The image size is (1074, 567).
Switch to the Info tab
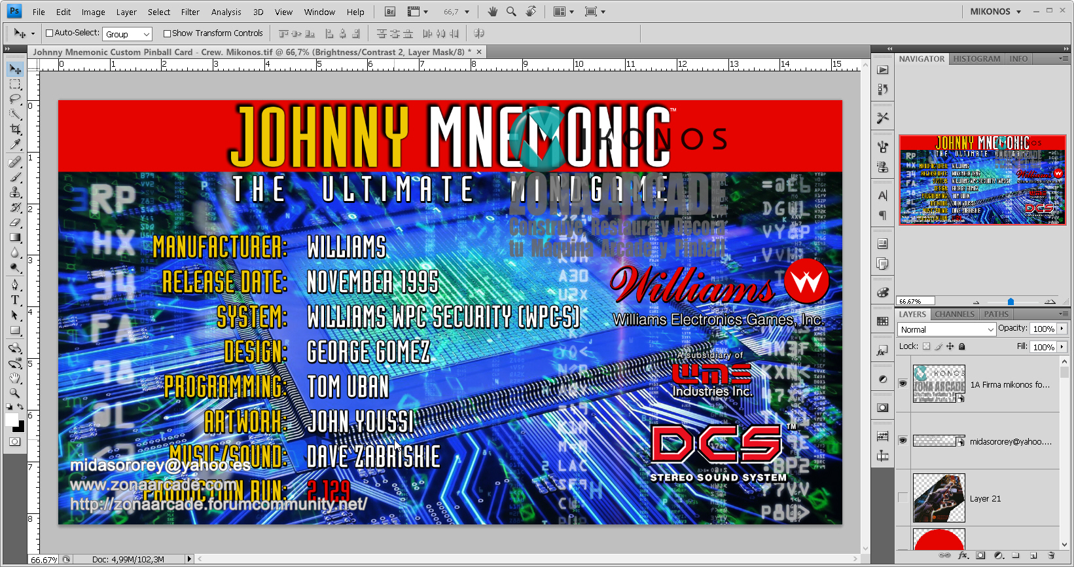pyautogui.click(x=1018, y=59)
